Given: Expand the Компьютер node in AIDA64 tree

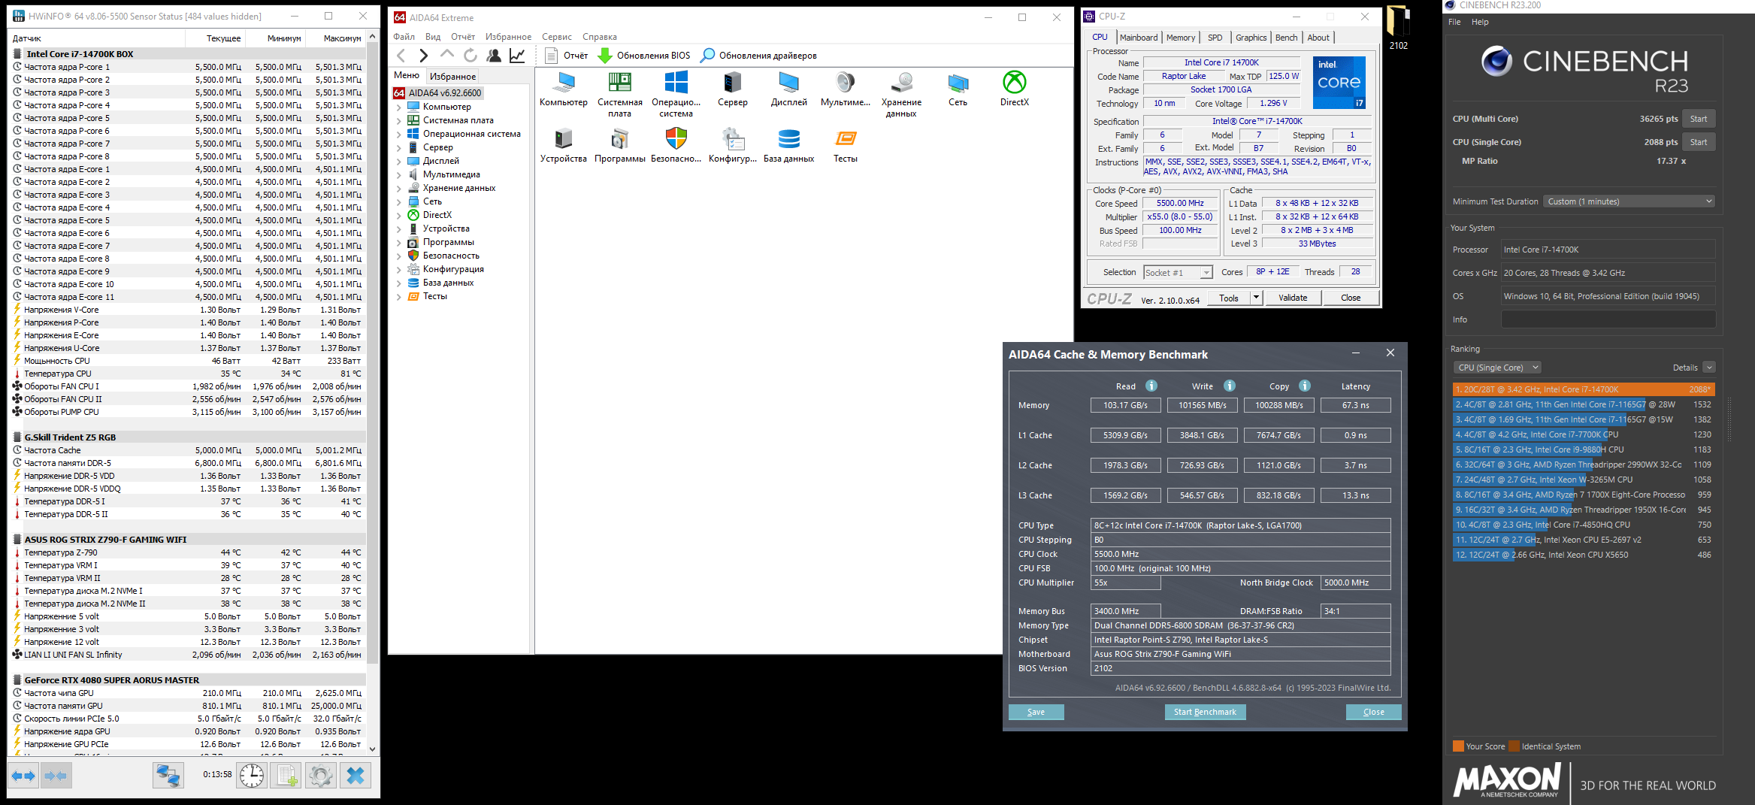Looking at the screenshot, I should click(x=399, y=107).
